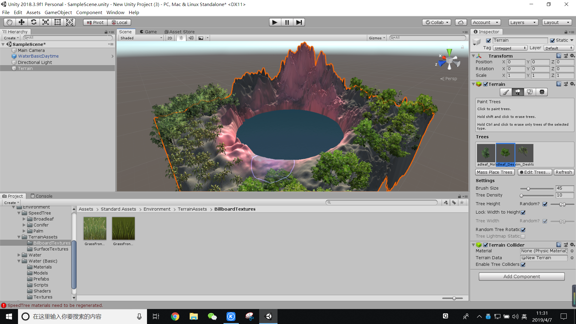Toggle scene audio icon
Screen dimensions: 576x324
coord(191,38)
